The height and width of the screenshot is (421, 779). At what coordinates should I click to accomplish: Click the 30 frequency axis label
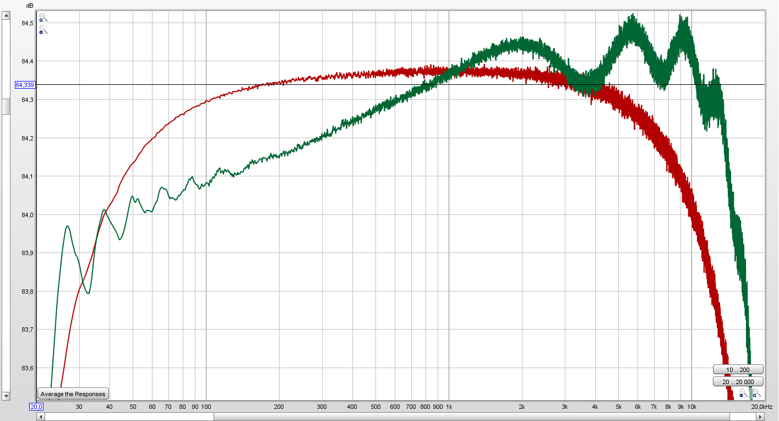(79, 407)
